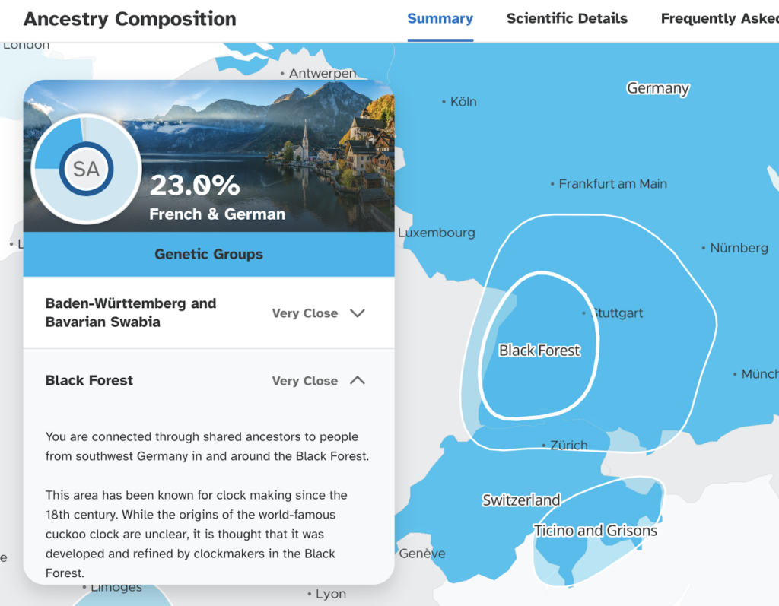Click the SA profile initials circle

[86, 169]
